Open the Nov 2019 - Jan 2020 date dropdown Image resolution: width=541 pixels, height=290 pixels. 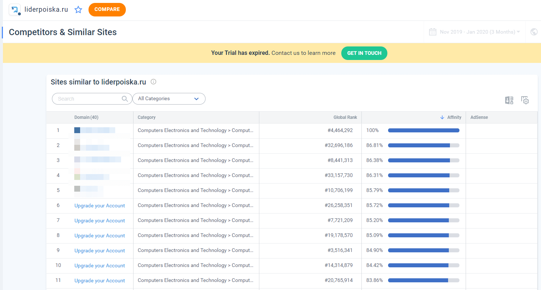(x=480, y=32)
